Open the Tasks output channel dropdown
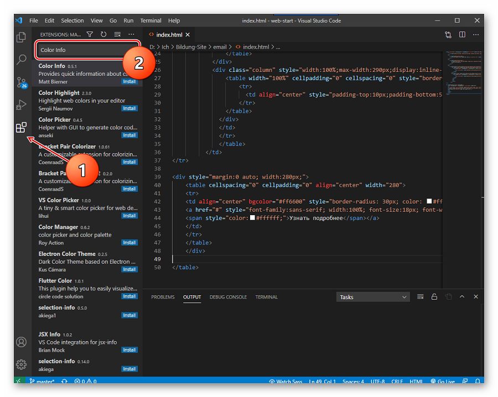This screenshot has height=397, width=498. pos(373,297)
